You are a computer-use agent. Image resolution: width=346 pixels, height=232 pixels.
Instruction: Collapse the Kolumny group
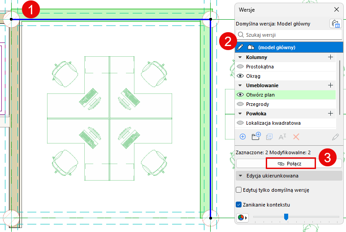(240, 57)
